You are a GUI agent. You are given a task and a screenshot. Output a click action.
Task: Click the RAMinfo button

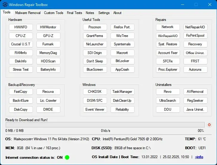(21, 53)
